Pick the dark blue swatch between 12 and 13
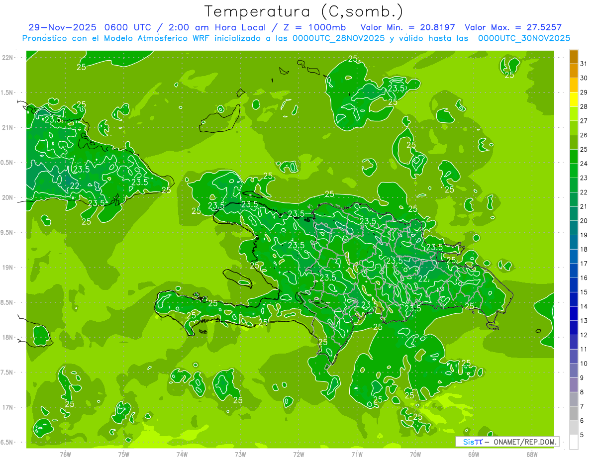 574,328
